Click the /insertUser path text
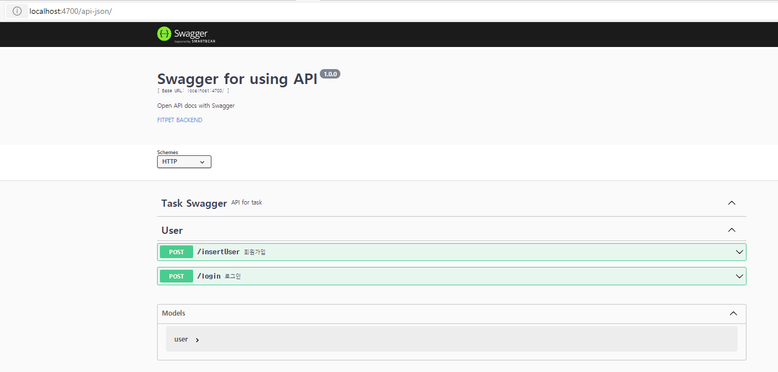The width and height of the screenshot is (778, 372). point(219,252)
